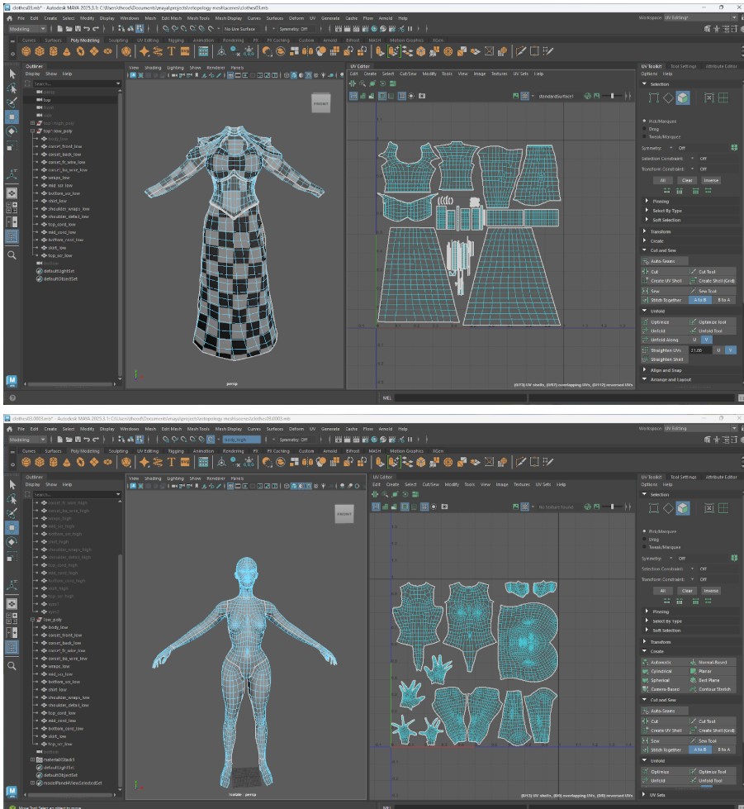Click the Contour Stretch icon in lower UV Toolkit
The width and height of the screenshot is (744, 809).
coord(693,689)
